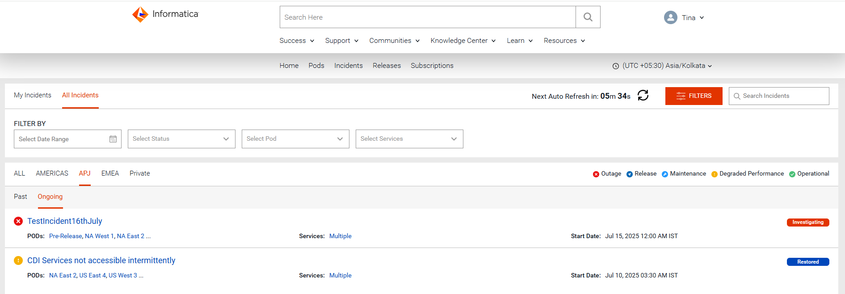Open the Releases nav item
The image size is (845, 294).
387,66
